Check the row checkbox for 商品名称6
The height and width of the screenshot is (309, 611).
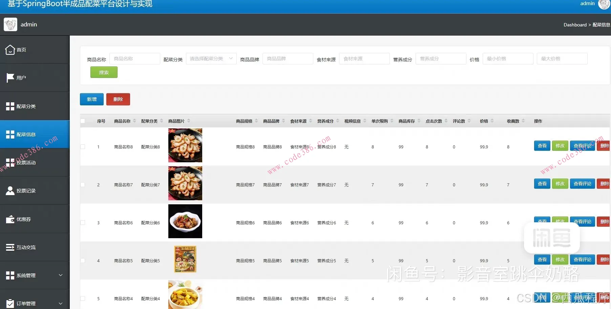83,223
